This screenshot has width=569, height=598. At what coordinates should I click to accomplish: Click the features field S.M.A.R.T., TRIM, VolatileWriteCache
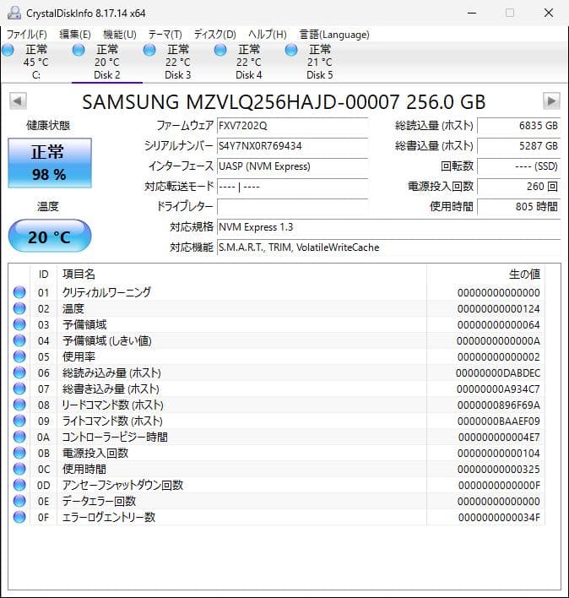388,247
